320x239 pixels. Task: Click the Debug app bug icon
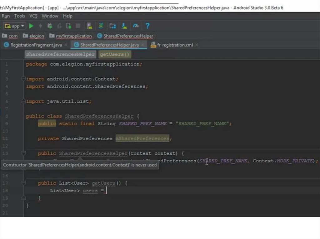(49, 26)
